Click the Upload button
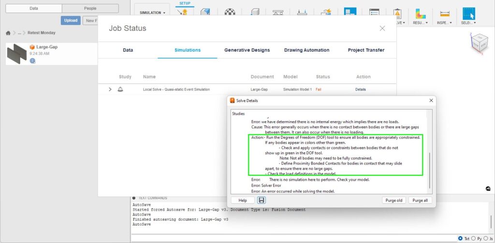Viewport: 495px width, 243px height. 71,20
